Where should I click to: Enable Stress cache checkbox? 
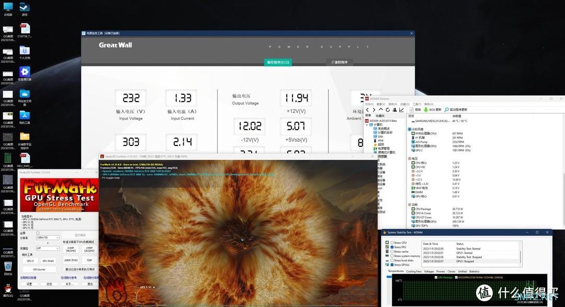click(x=392, y=252)
